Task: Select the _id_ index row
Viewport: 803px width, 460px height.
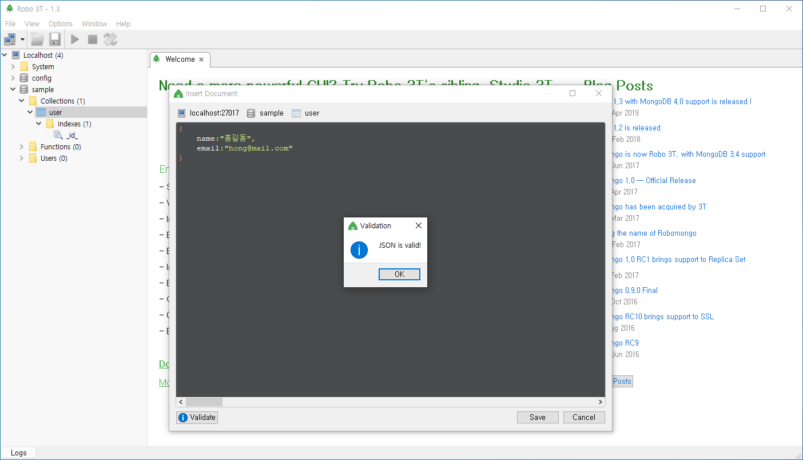Action: click(71, 135)
